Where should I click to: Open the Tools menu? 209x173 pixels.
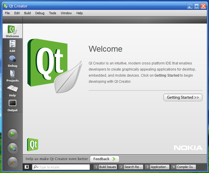tap(52, 13)
